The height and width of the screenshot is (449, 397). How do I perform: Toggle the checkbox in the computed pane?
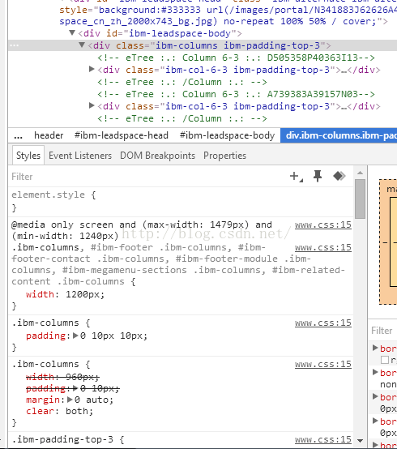click(x=385, y=360)
